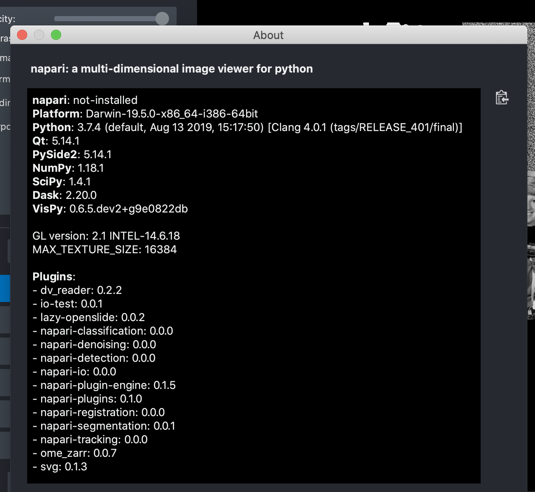Click the VisPy 0.6.5.dev2 version line
The height and width of the screenshot is (492, 535).
click(x=110, y=209)
